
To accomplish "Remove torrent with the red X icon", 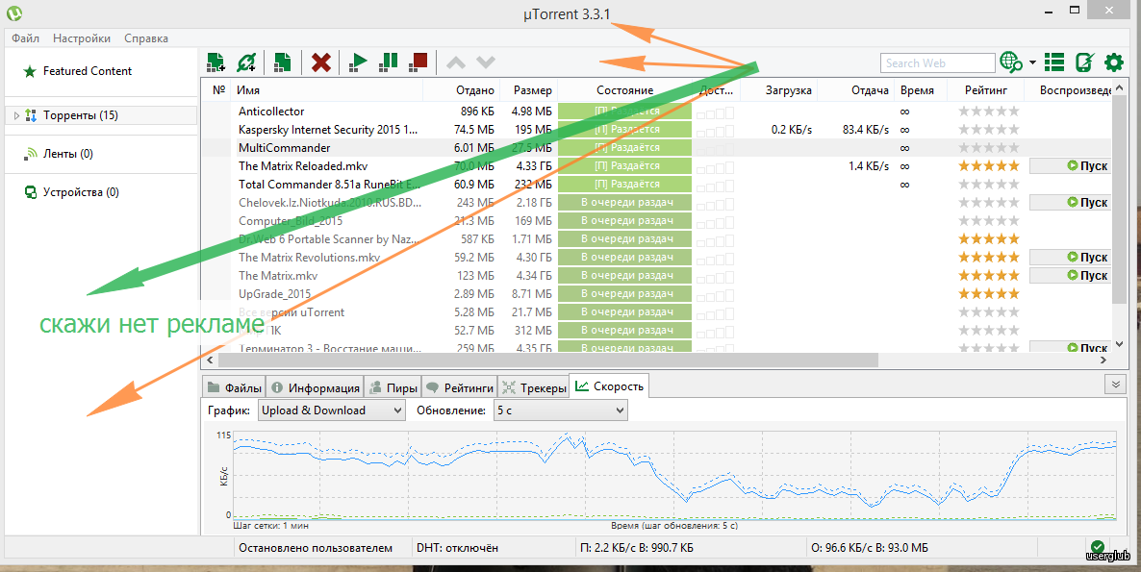I will (x=321, y=62).
